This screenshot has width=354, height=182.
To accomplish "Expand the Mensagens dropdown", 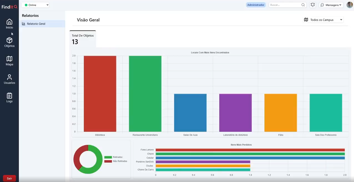I will [331, 5].
